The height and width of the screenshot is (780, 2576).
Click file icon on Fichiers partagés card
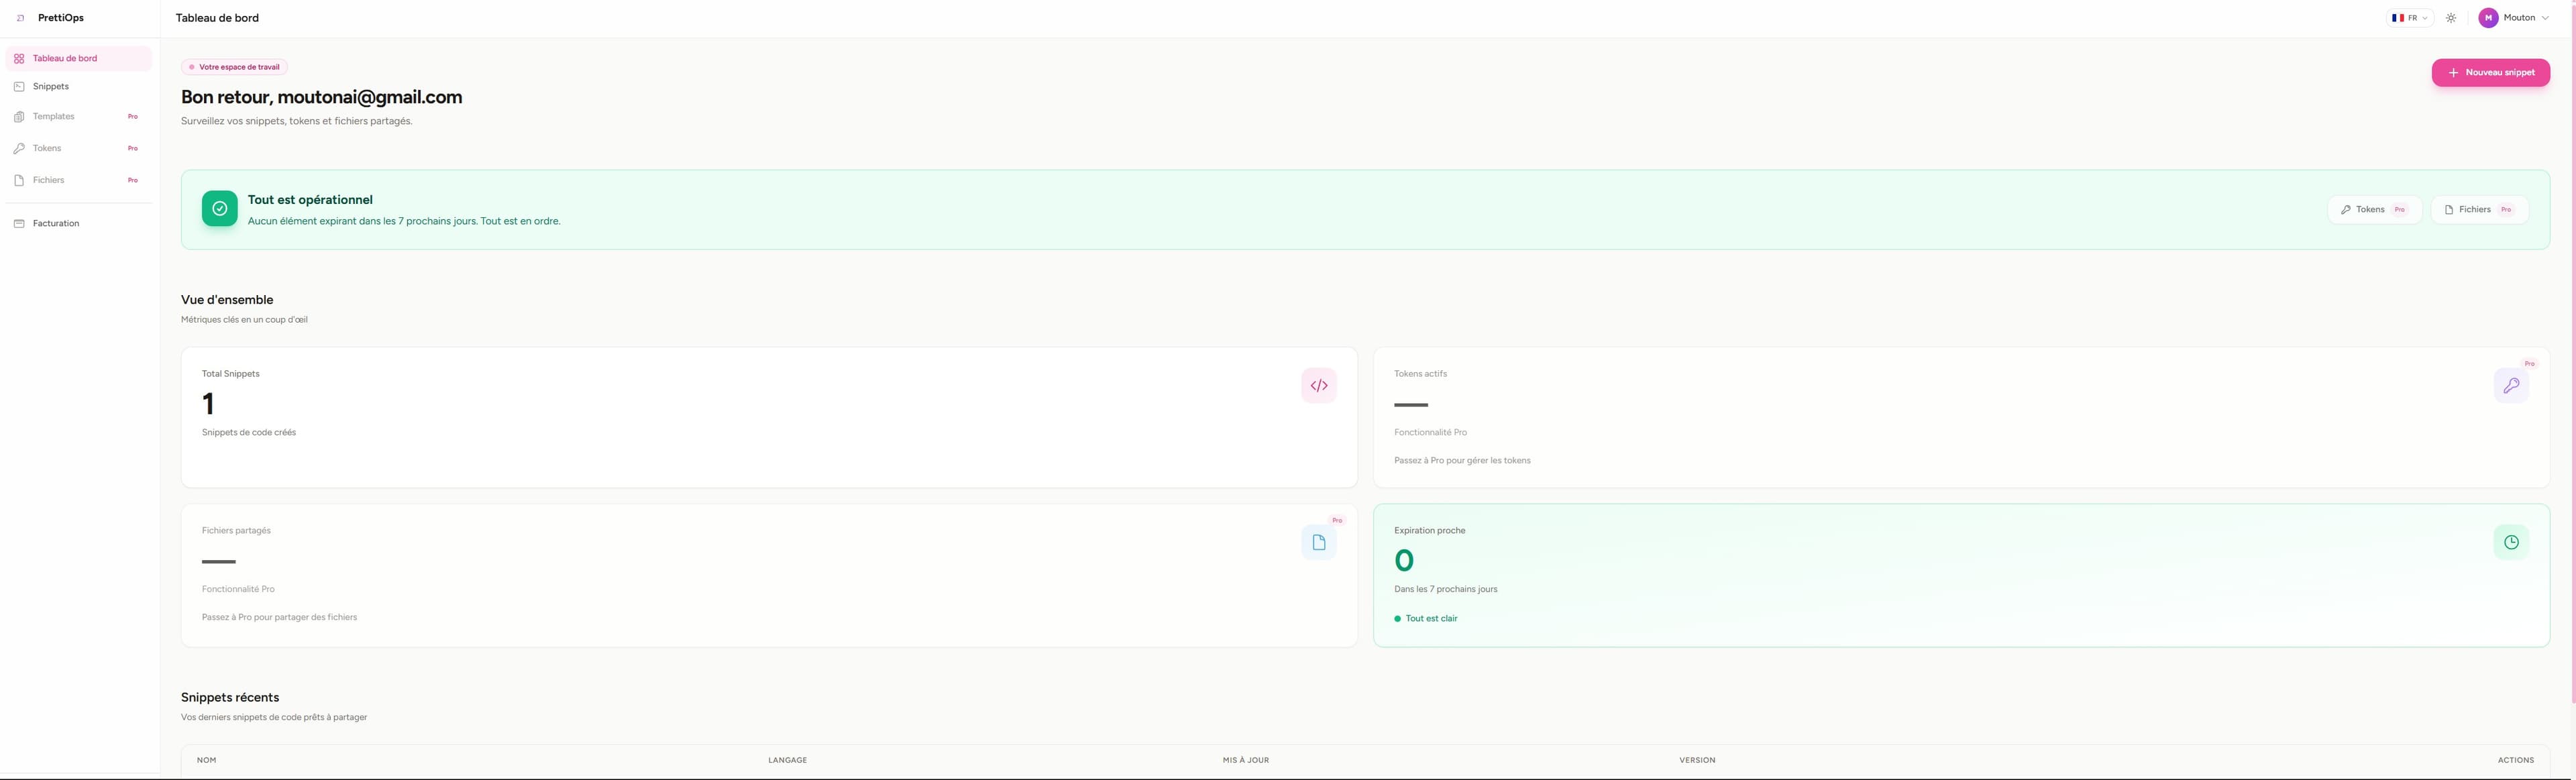coord(1318,543)
